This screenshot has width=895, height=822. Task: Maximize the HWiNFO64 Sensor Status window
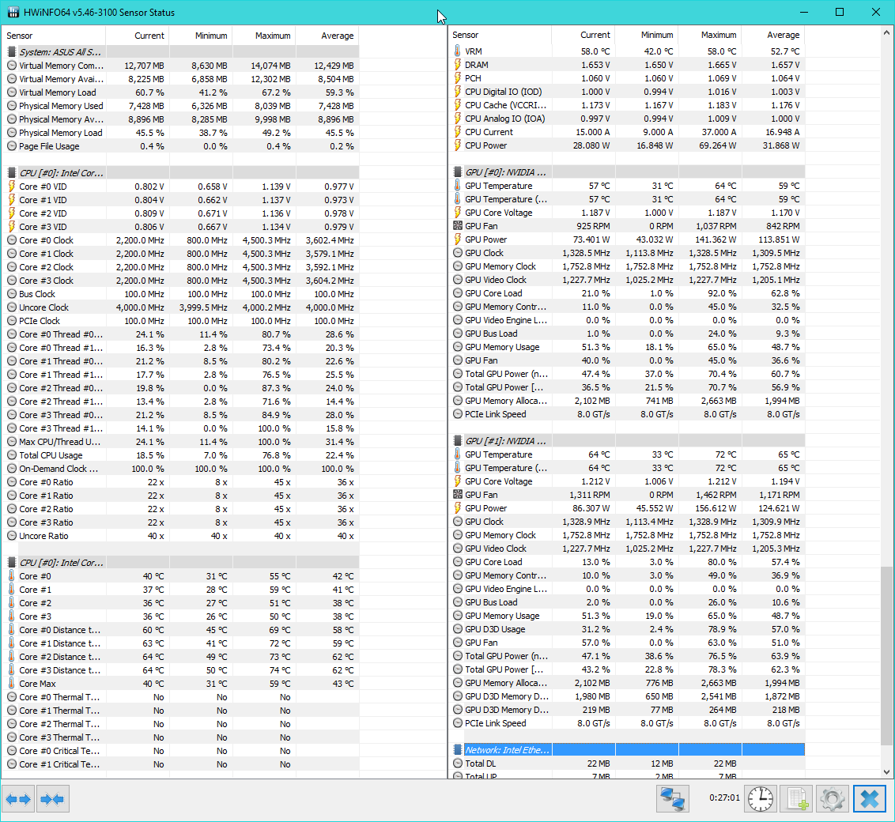[x=839, y=12]
